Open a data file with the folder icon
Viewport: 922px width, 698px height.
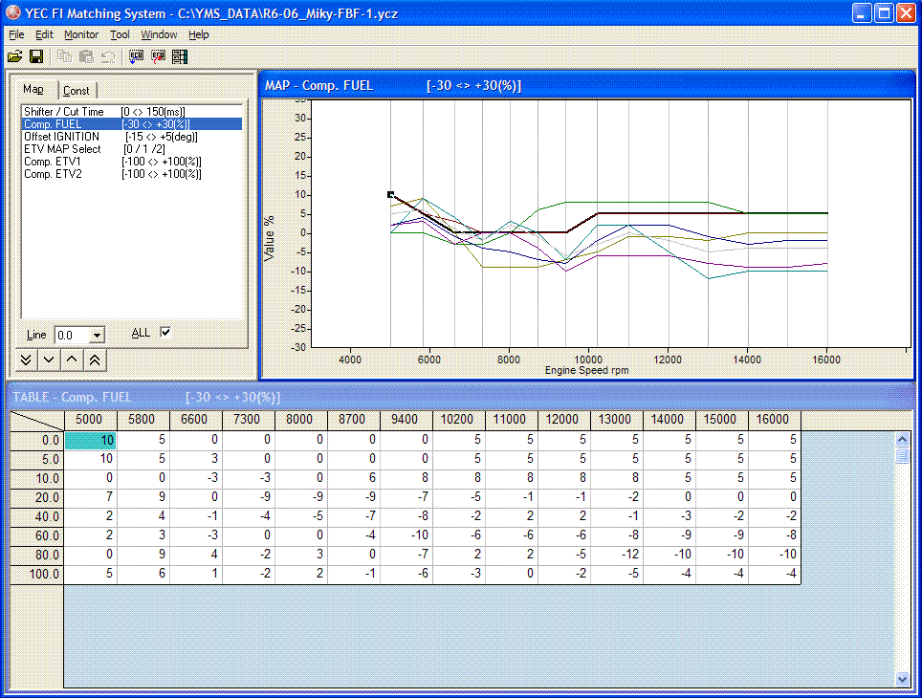(x=14, y=57)
